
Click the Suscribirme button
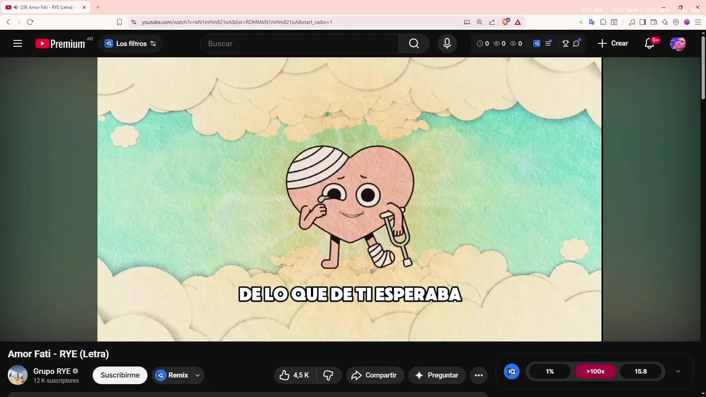120,375
